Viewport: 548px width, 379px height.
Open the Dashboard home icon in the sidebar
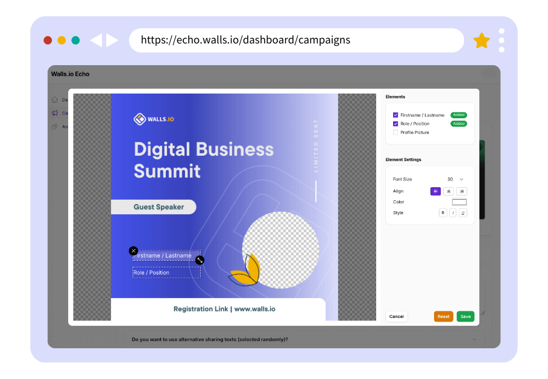(x=55, y=100)
